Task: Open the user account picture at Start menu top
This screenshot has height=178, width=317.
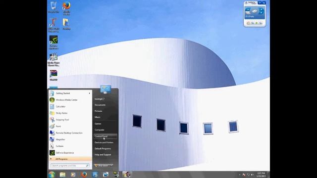Action: [106, 89]
